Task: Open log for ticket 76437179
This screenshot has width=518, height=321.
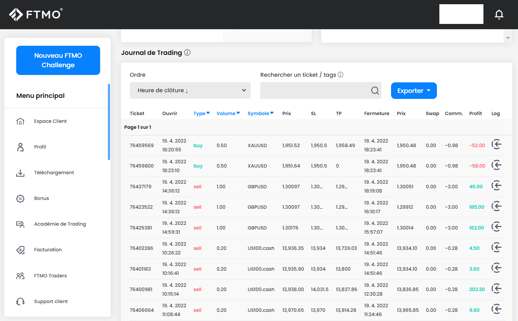Action: click(x=496, y=185)
